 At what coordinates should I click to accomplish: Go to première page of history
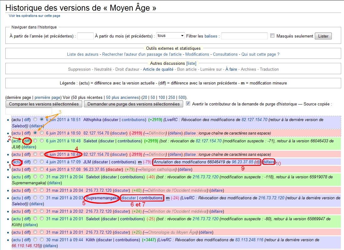tap(47, 97)
